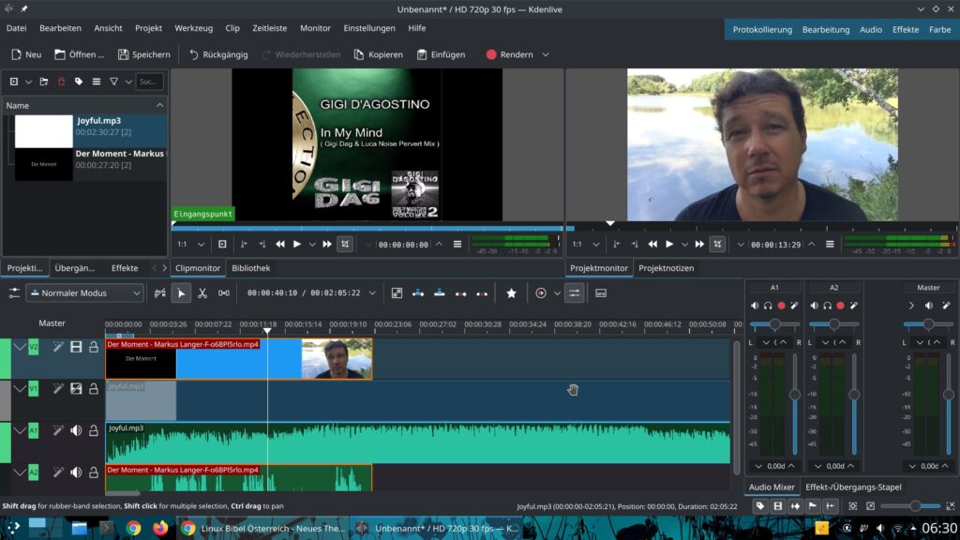Click fit zoom to project icon
Image resolution: width=960 pixels, height=540 pixels.
click(x=853, y=506)
